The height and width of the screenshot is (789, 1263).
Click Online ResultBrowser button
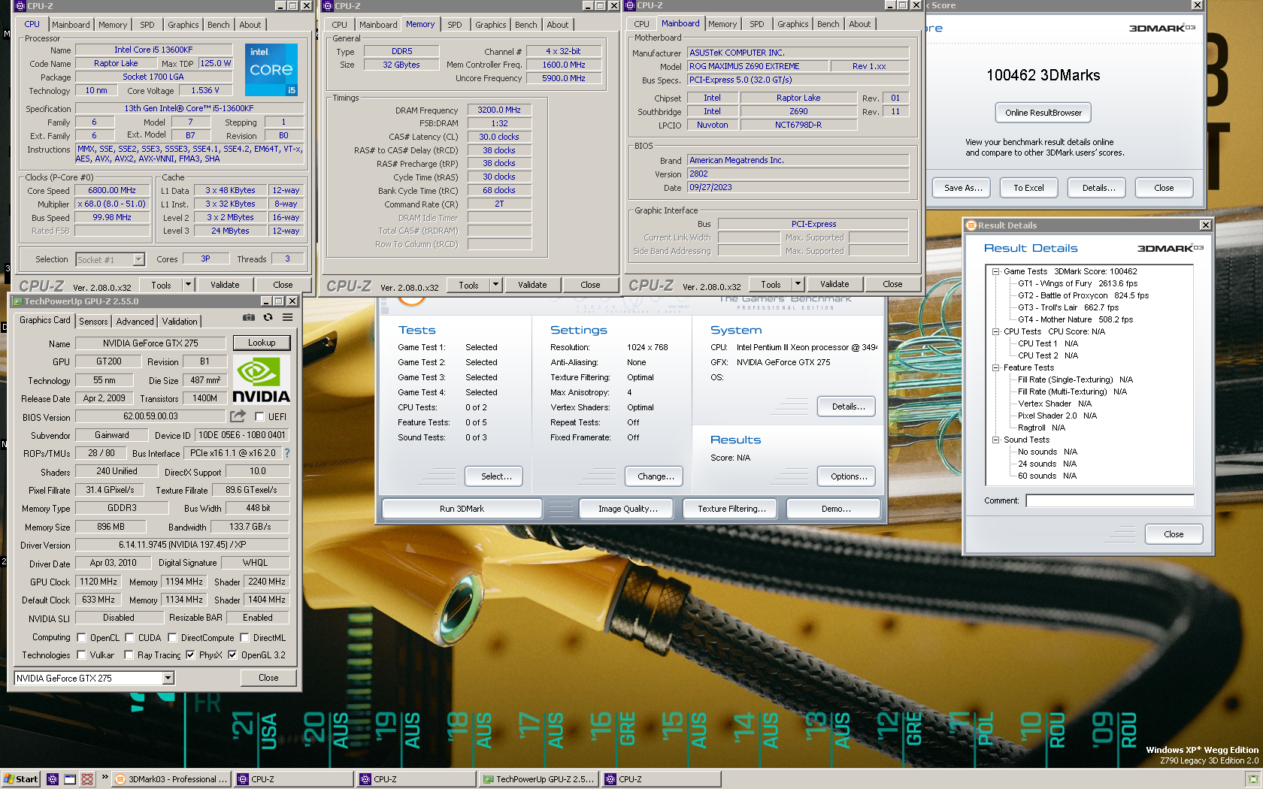point(1043,113)
